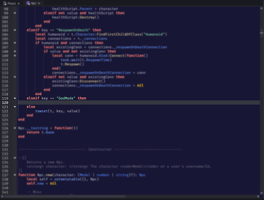This screenshot has height=200, width=264.
Task: Close the Place1 tab
Action: tap(19, 3)
